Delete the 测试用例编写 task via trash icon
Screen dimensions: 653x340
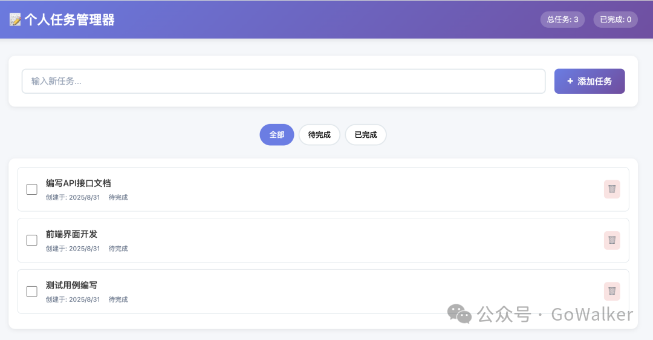pos(612,291)
